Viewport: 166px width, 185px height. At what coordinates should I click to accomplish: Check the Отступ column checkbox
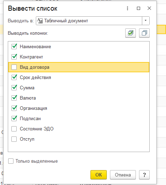[14, 139]
